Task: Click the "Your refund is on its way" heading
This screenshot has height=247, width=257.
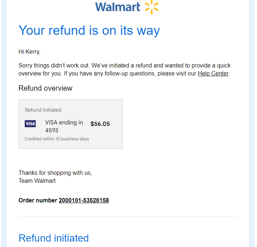Action: point(89,30)
